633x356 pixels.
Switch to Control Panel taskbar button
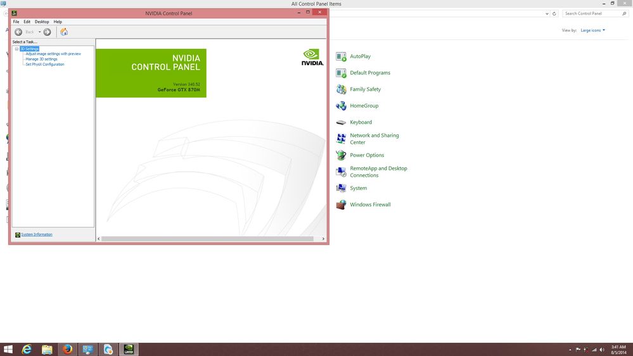(x=87, y=349)
